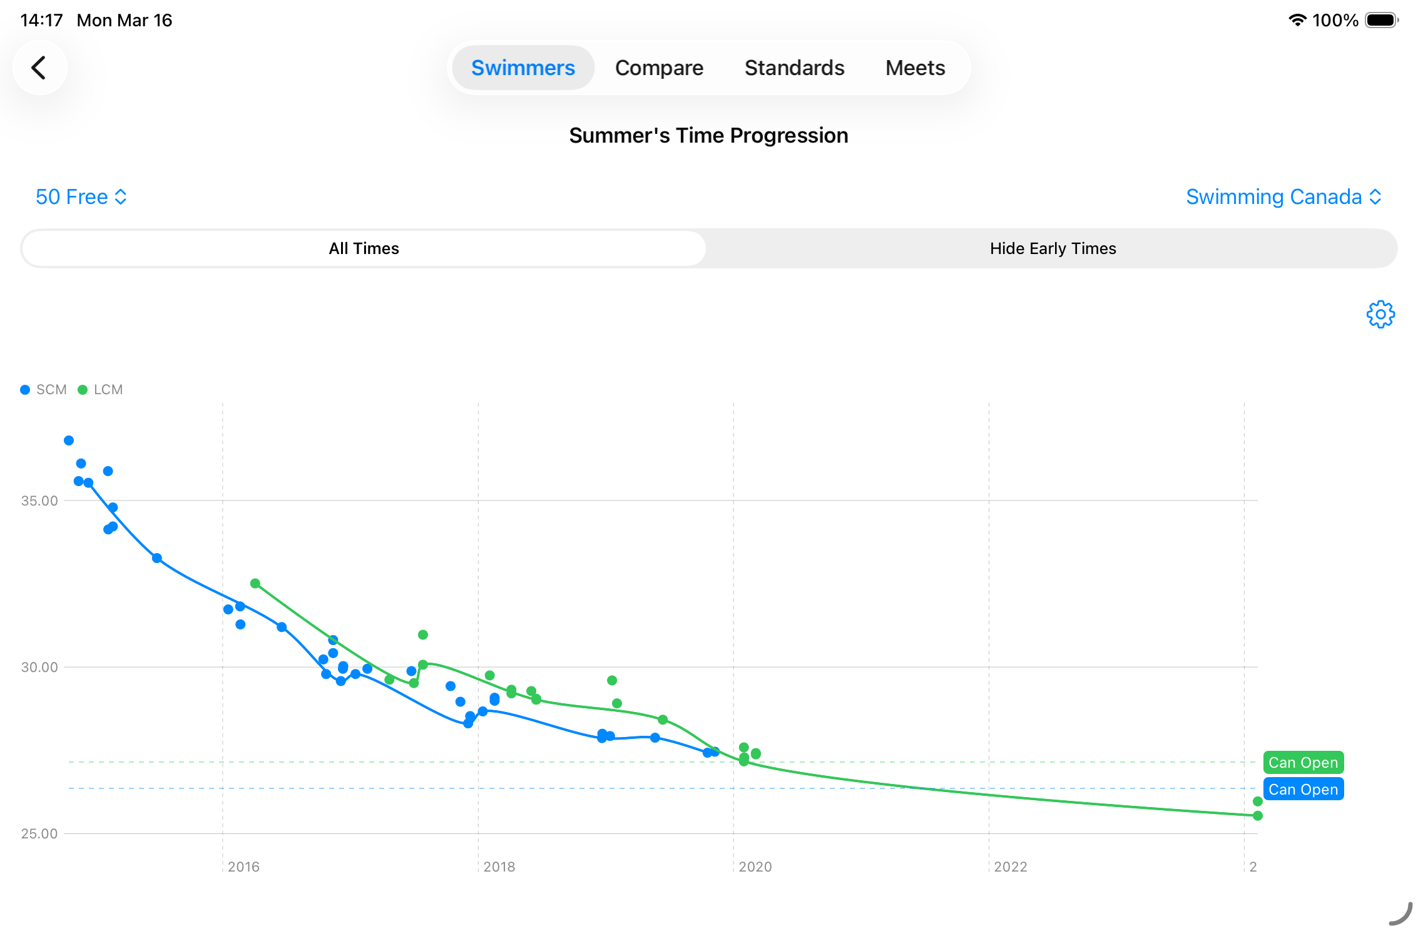Image resolution: width=1418 pixels, height=931 pixels.
Task: Go to the Meets tab
Action: (x=915, y=68)
